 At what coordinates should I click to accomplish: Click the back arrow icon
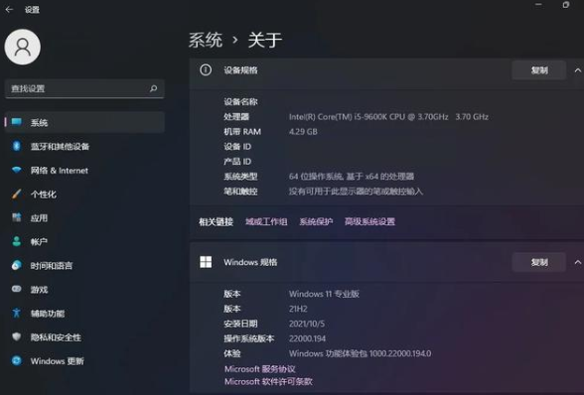(9, 9)
